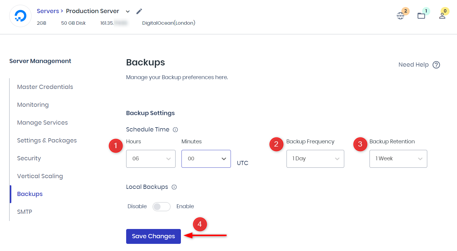
Task: Open the Hours dropdown
Action: (151, 159)
